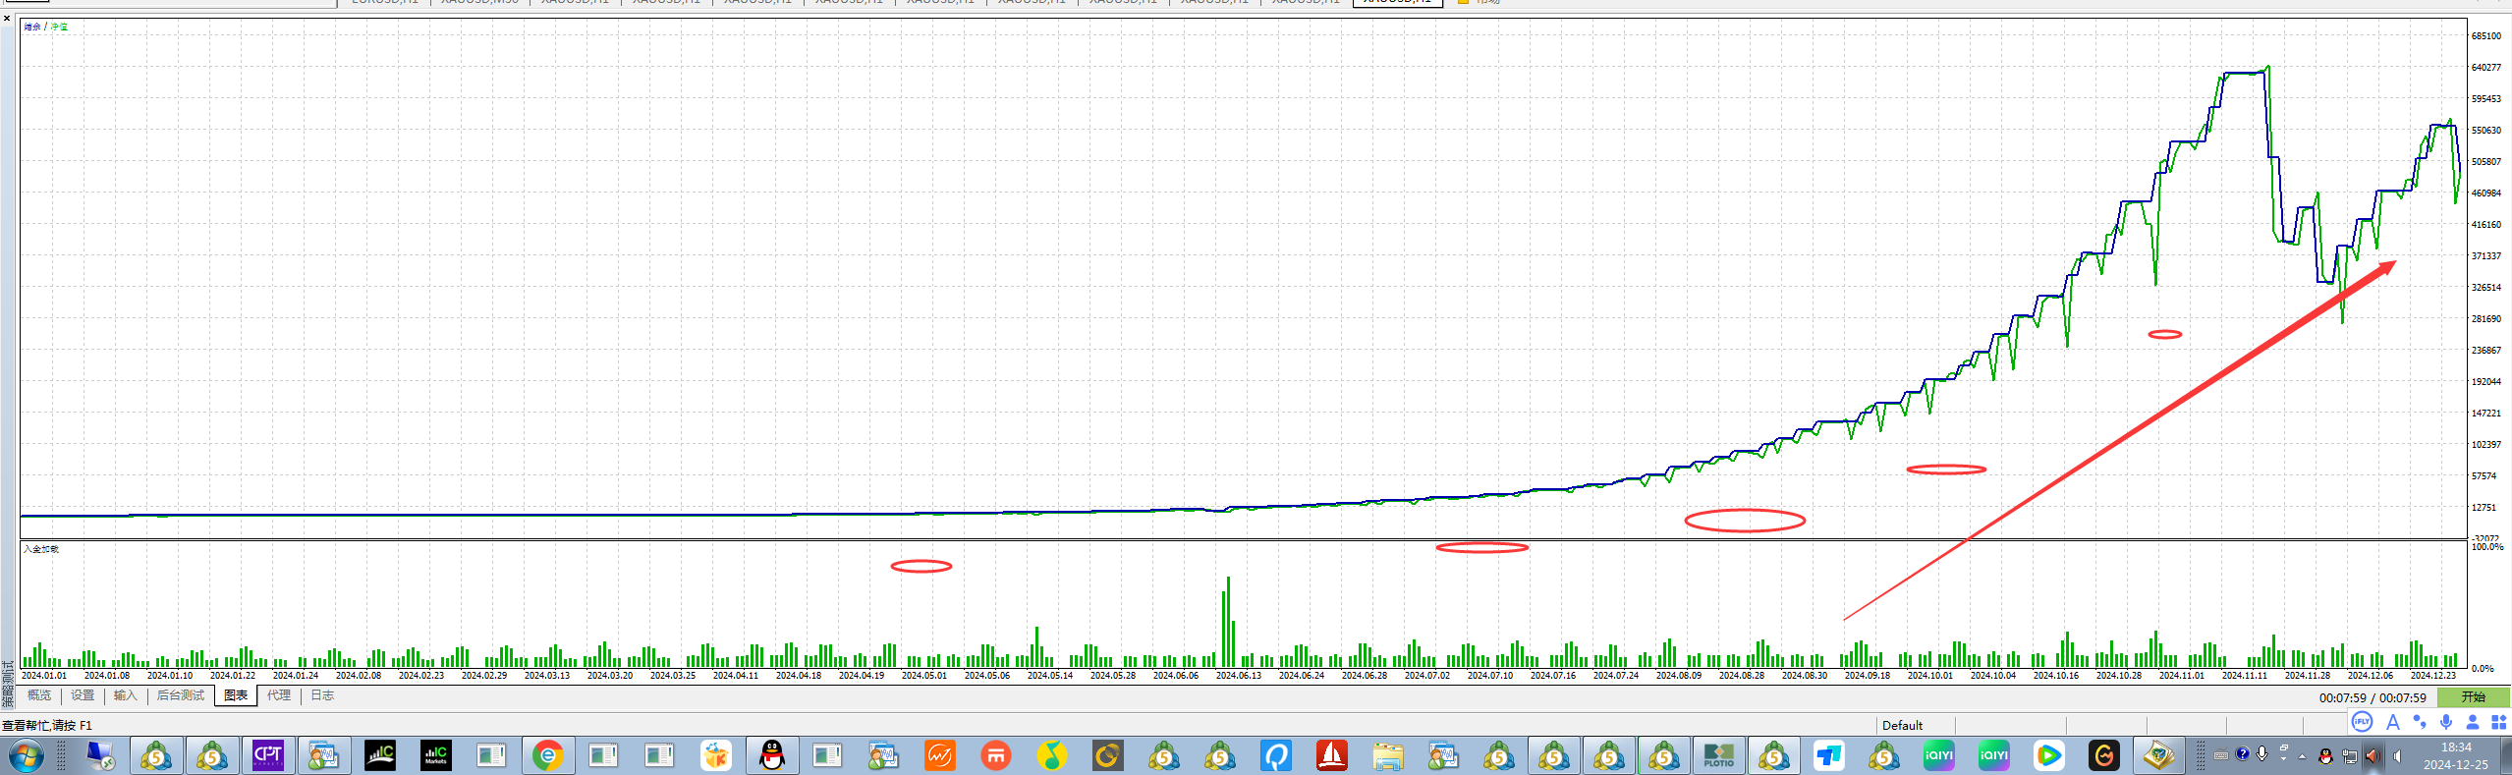Click the 查看帮忙,请按 F1 status text
This screenshot has height=775, width=2512.
(47, 726)
